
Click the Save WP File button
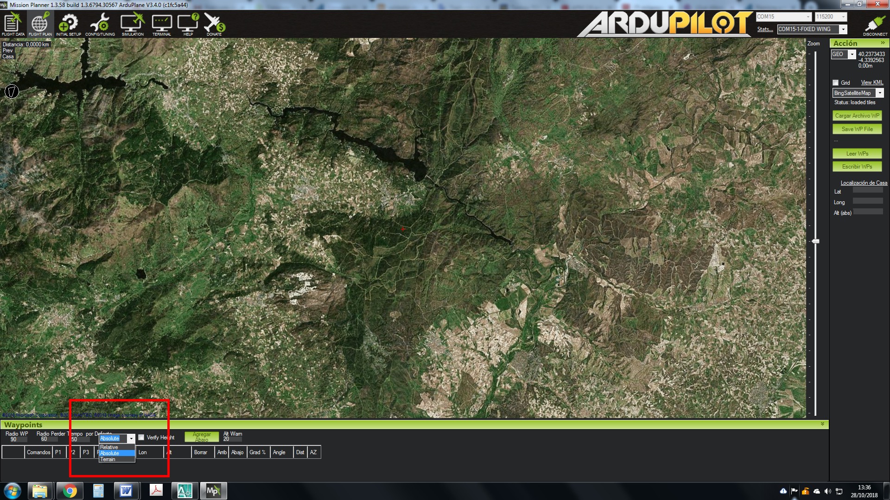tap(857, 129)
